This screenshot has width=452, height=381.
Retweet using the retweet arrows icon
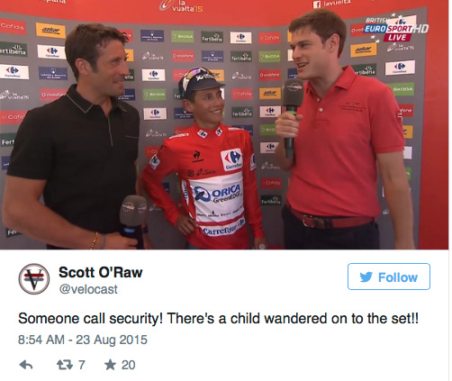pyautogui.click(x=65, y=365)
